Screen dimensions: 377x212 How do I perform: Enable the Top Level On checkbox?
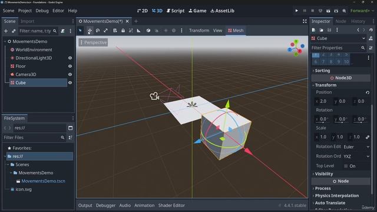(x=346, y=166)
